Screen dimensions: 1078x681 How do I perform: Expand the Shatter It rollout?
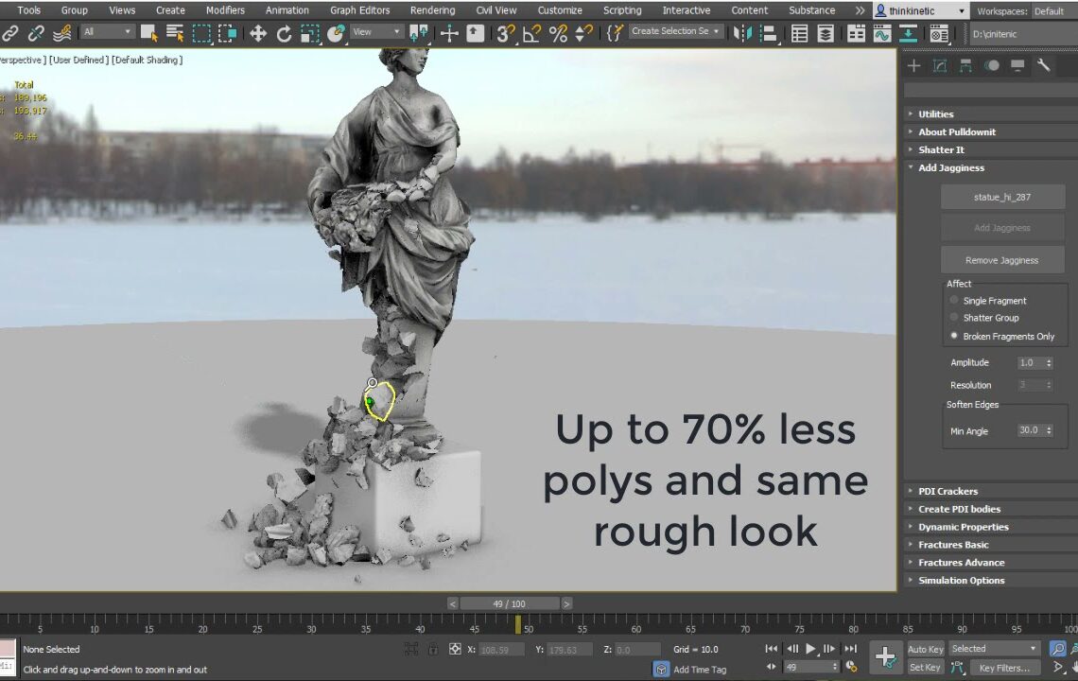[x=941, y=149]
